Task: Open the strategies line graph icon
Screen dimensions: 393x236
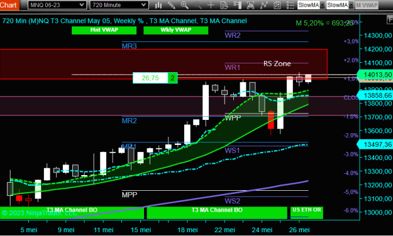Action: (x=263, y=5)
